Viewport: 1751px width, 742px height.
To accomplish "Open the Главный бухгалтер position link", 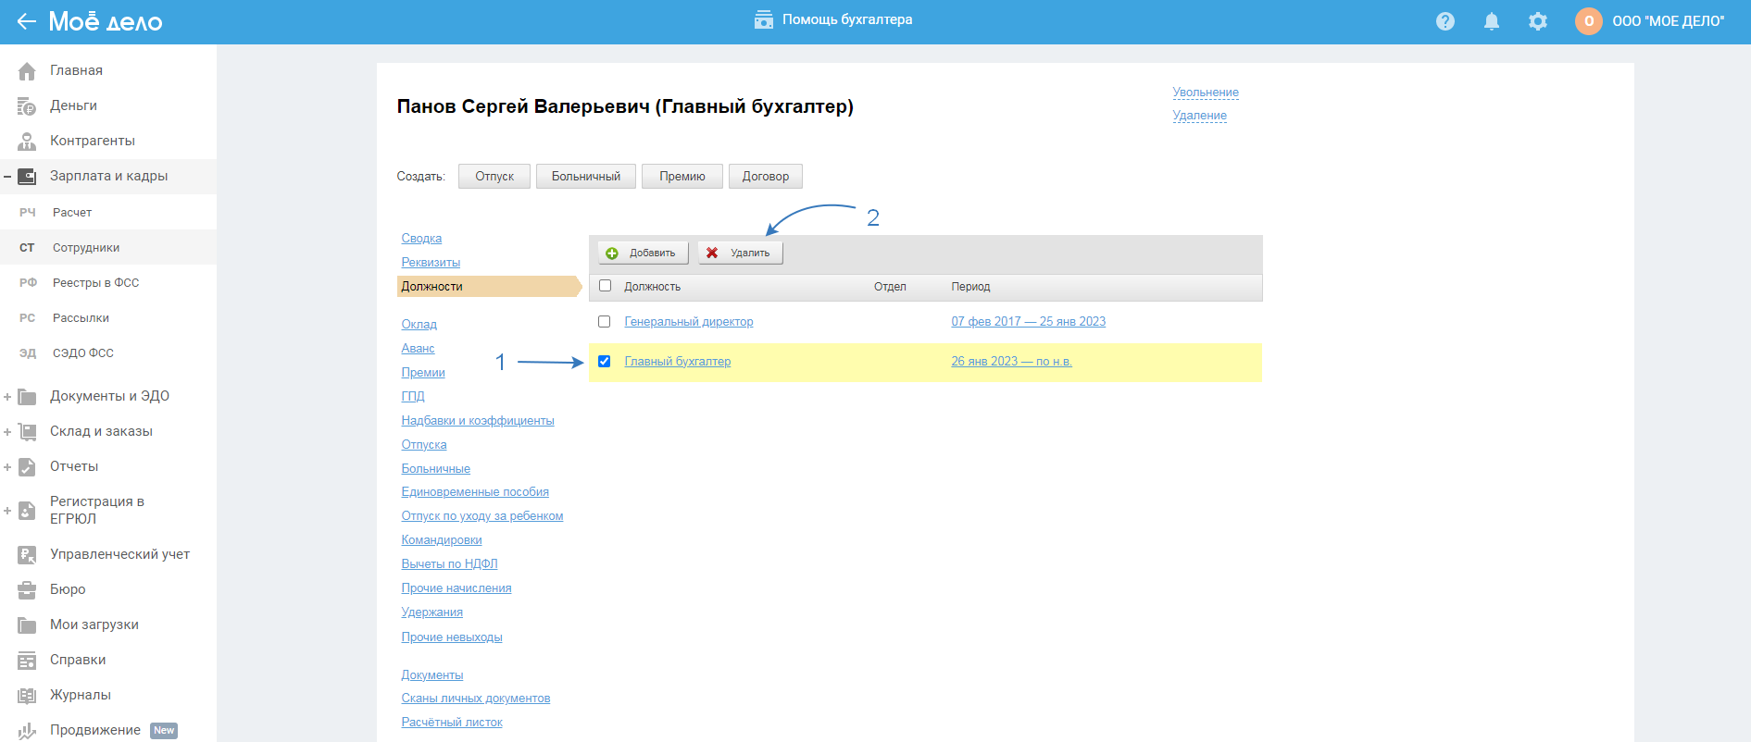I will click(x=678, y=362).
